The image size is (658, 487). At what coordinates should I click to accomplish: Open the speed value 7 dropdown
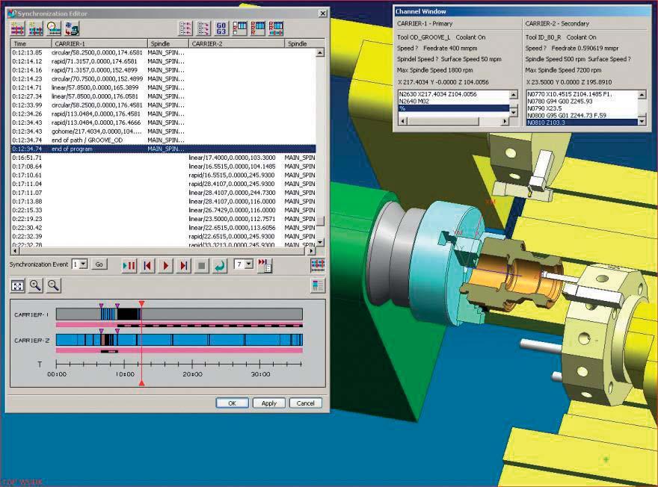point(249,264)
